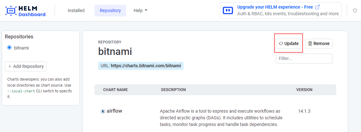Click the trash icon on Remove button

click(x=310, y=43)
